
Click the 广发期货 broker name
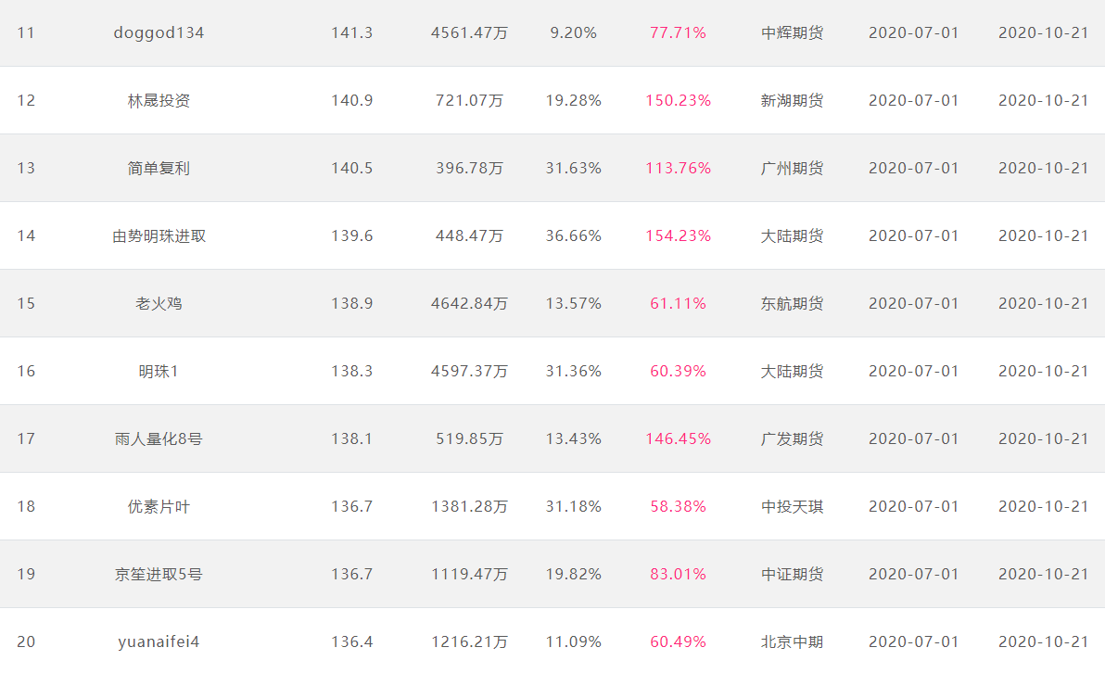(x=792, y=439)
